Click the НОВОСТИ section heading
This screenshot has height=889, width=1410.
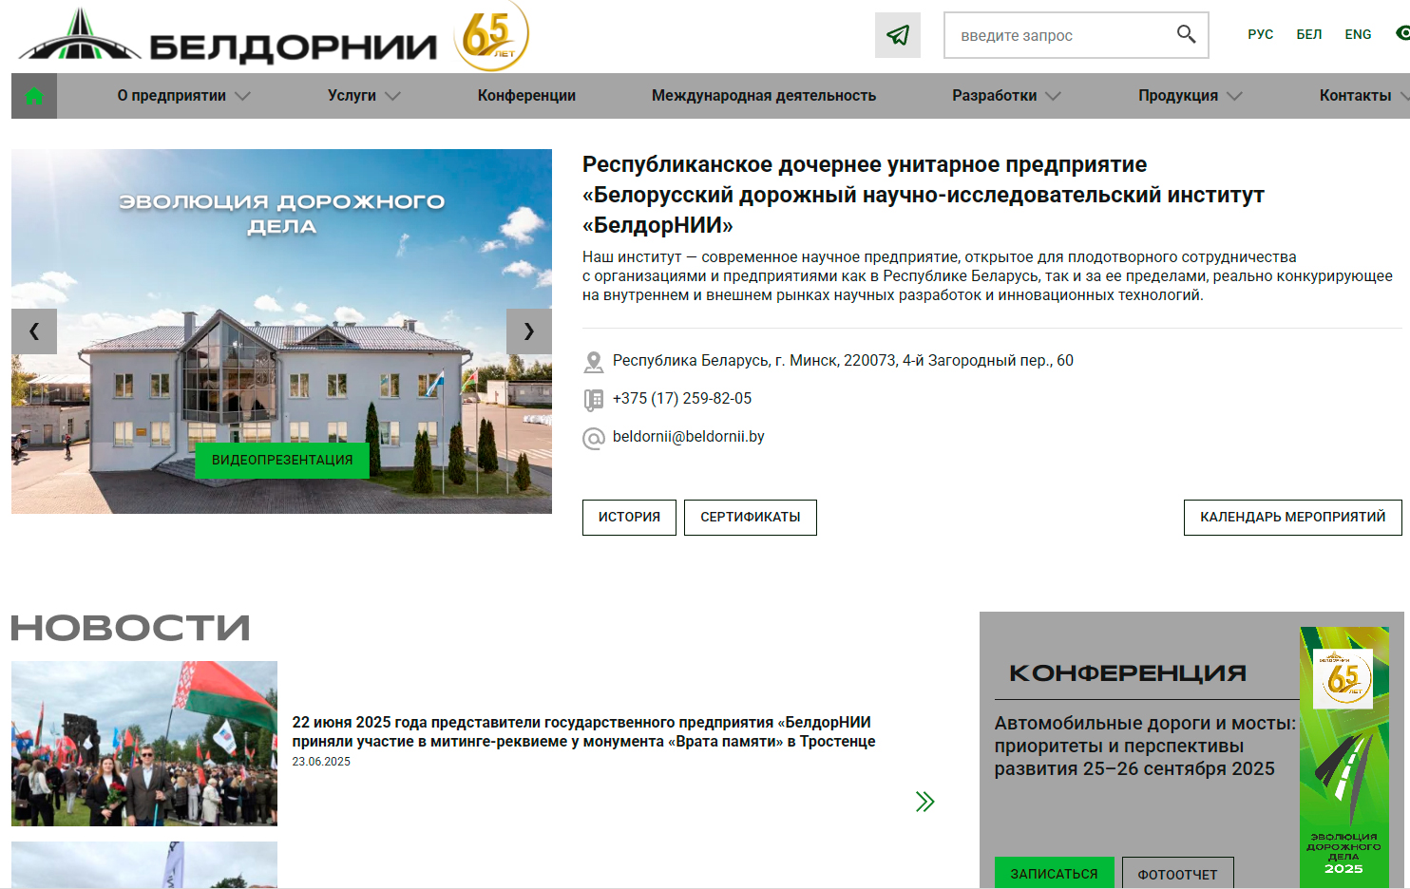tap(130, 628)
